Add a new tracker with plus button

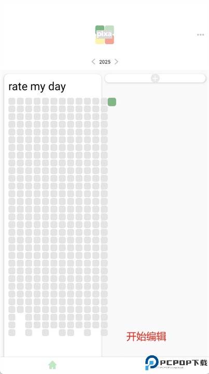click(x=155, y=78)
